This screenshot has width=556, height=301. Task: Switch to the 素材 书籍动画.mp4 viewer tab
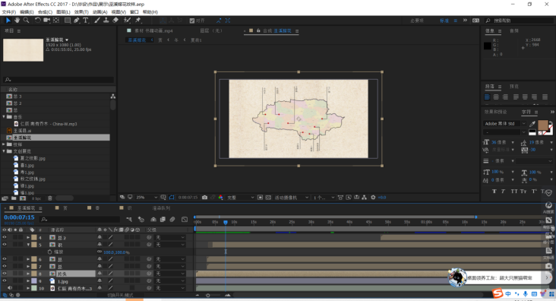153,31
